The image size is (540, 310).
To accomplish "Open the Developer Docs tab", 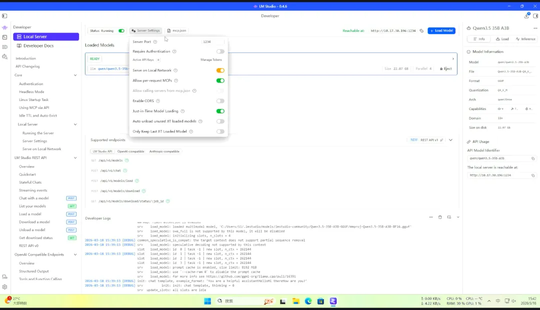I will [46, 46].
